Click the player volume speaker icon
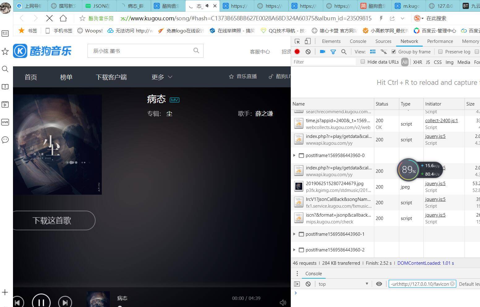The height and width of the screenshot is (307, 480). pos(283,303)
